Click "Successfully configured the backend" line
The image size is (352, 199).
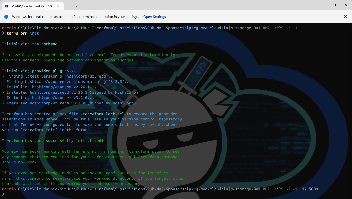88,55
